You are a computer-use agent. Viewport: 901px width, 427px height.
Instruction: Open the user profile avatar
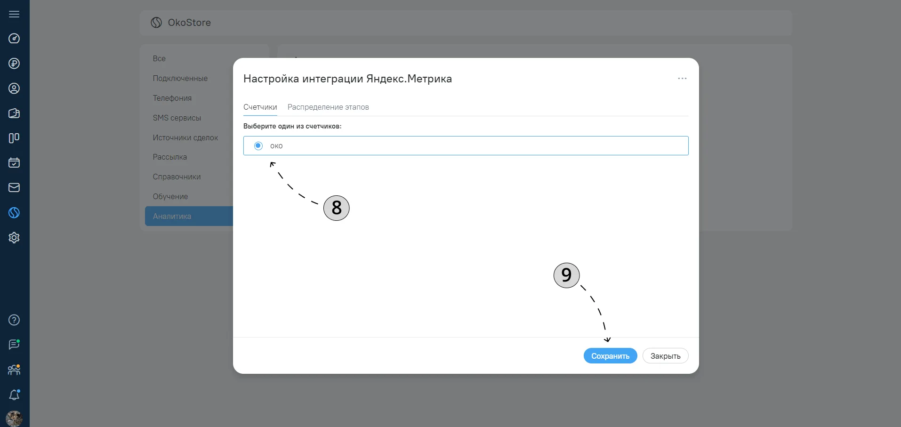(14, 419)
